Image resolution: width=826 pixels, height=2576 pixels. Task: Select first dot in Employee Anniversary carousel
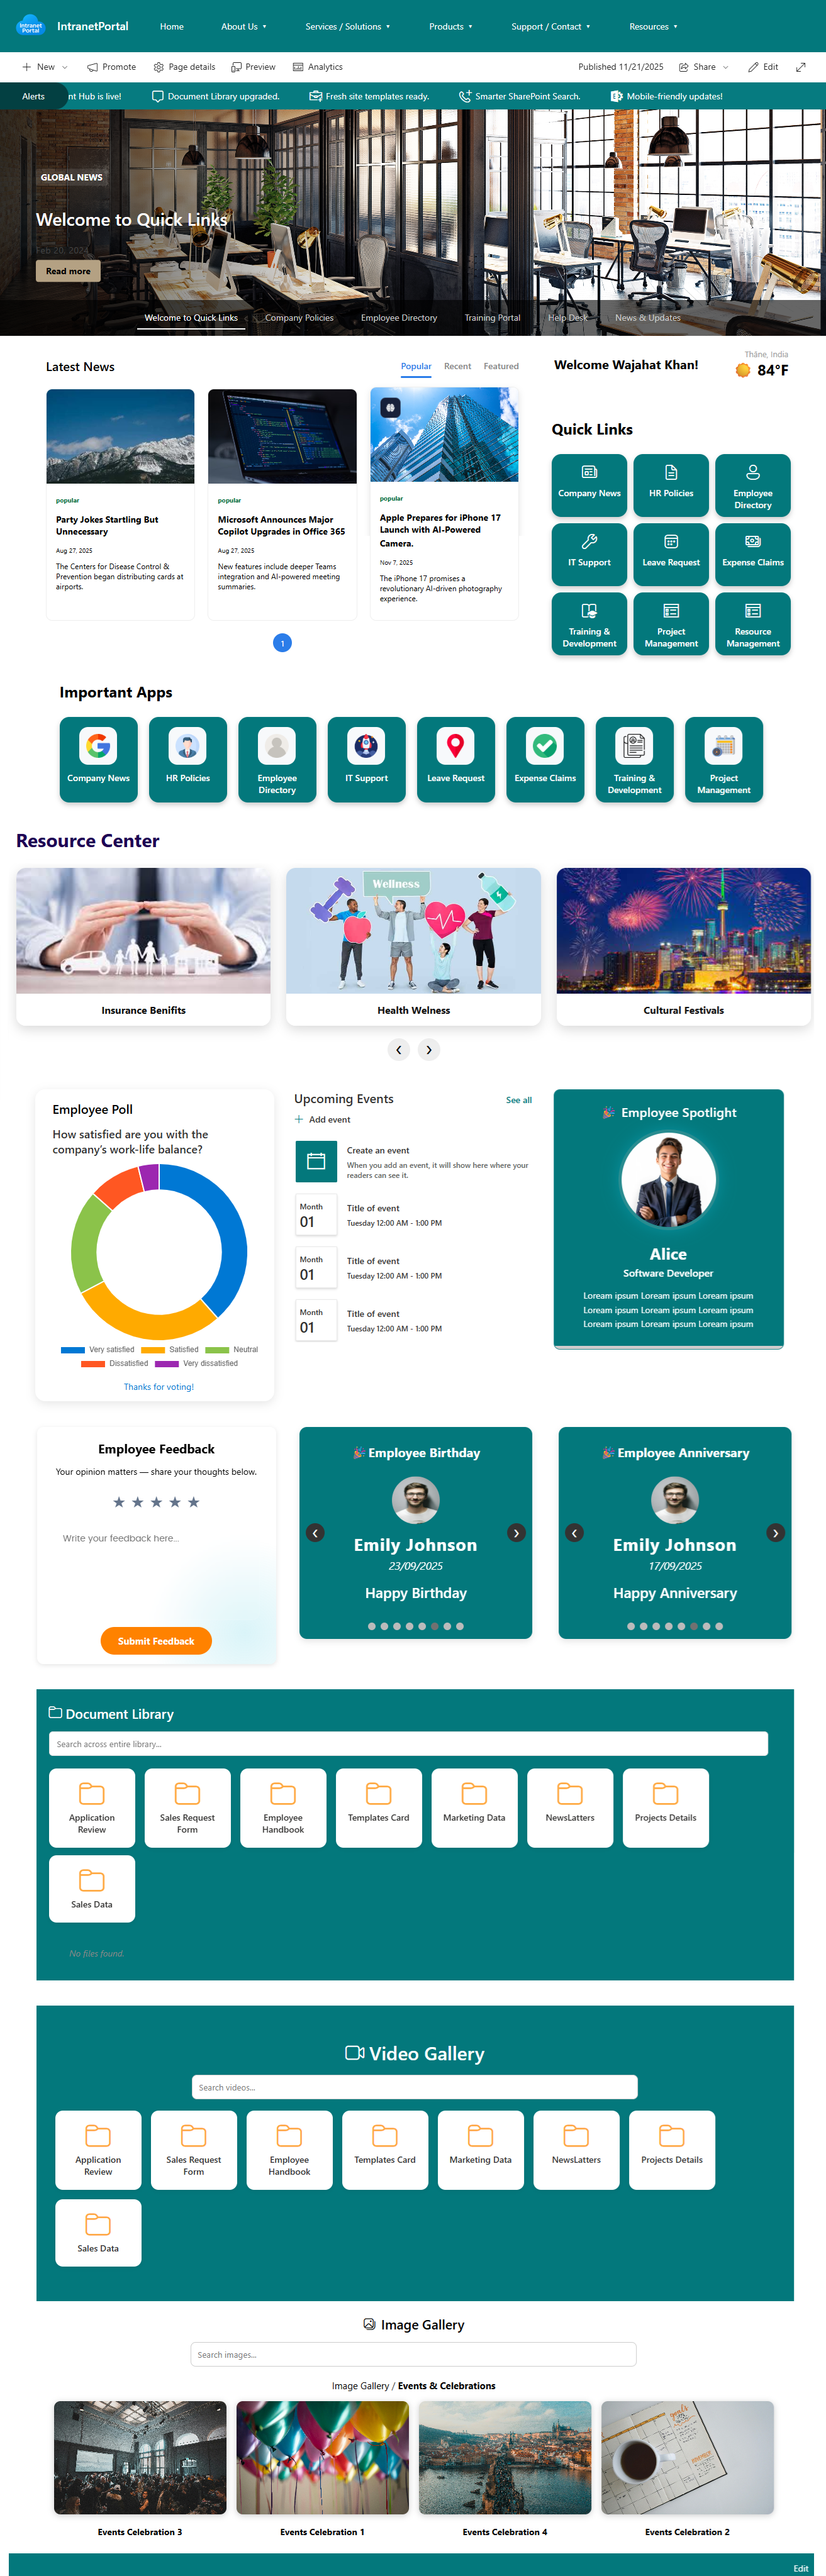point(631,1625)
